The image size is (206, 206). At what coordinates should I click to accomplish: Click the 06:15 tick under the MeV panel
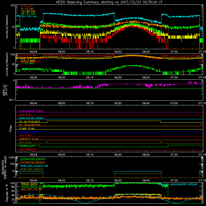coord(90,78)
